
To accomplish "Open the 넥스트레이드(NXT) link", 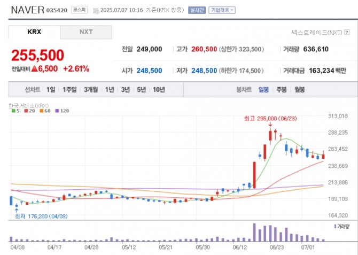I will point(317,33).
